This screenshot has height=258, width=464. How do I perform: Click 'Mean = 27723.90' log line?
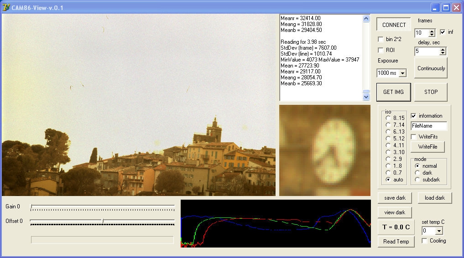tap(300, 66)
